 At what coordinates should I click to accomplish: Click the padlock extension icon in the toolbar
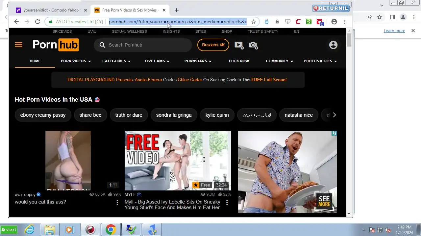pyautogui.click(x=277, y=22)
